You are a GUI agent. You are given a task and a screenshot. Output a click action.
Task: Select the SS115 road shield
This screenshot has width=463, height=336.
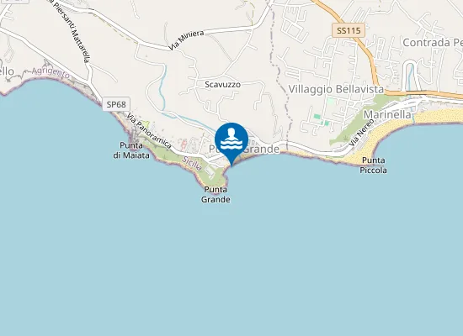tap(349, 30)
